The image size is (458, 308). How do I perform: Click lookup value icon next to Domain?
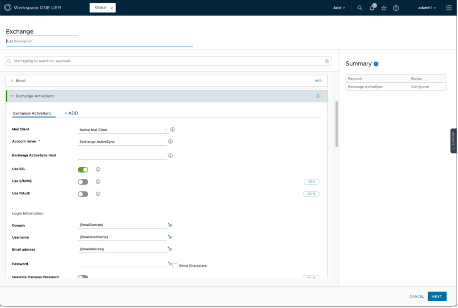tap(170, 225)
